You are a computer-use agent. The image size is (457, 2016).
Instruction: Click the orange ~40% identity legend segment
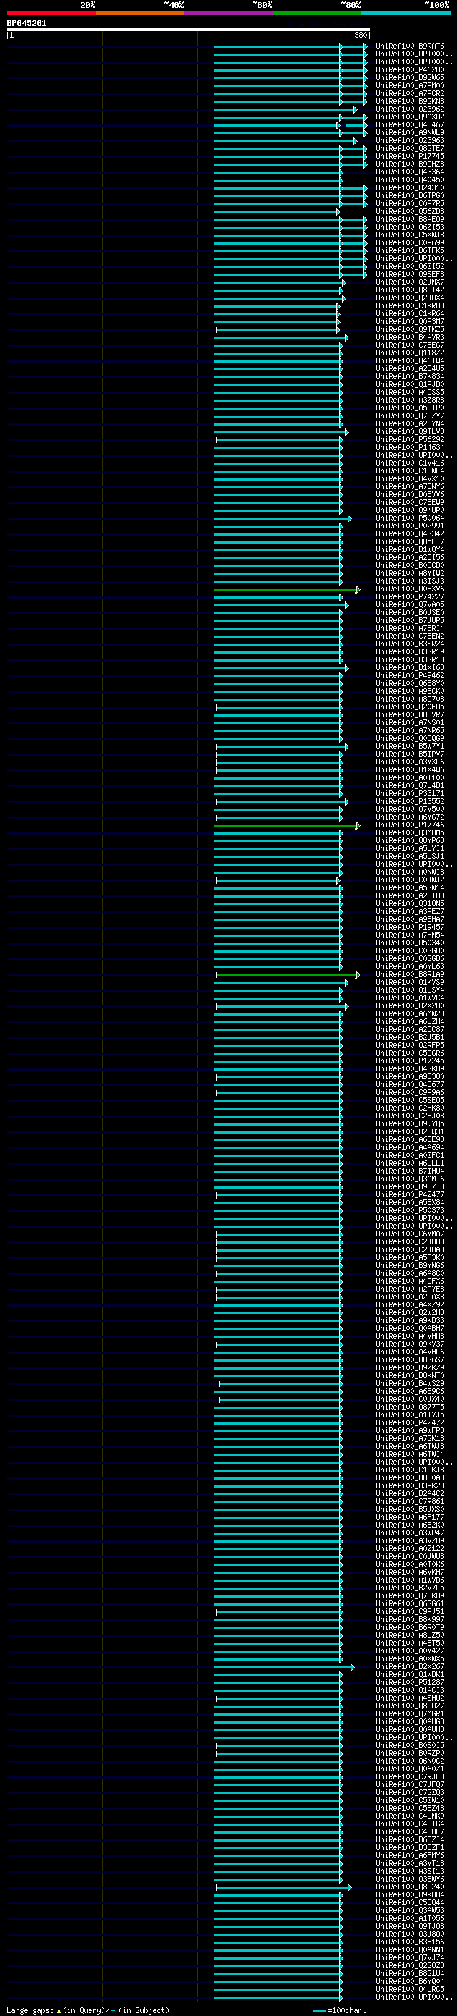[140, 14]
